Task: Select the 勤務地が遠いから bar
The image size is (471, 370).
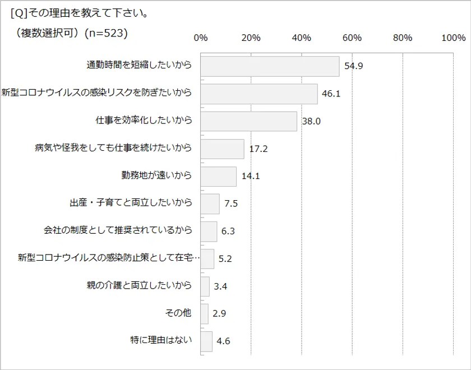Action: (218, 176)
